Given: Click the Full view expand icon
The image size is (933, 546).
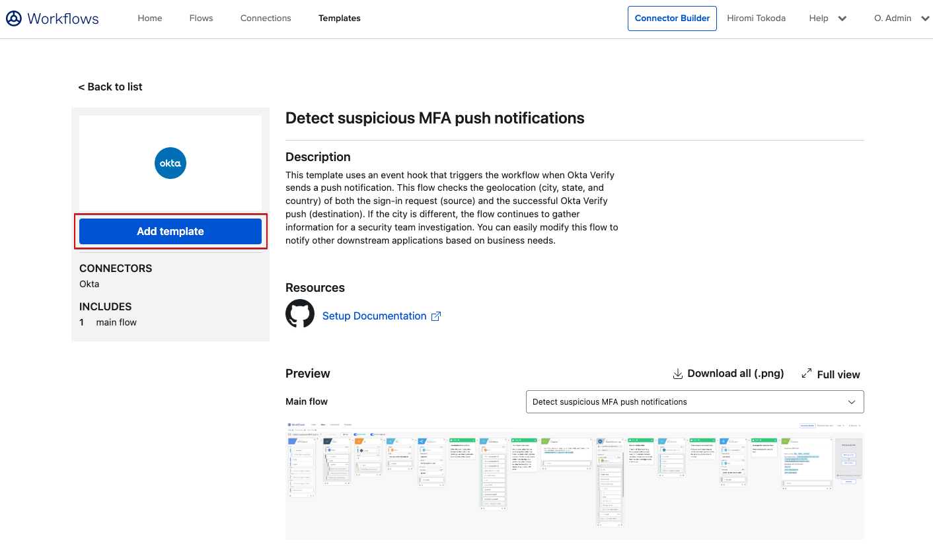Looking at the screenshot, I should pos(807,374).
